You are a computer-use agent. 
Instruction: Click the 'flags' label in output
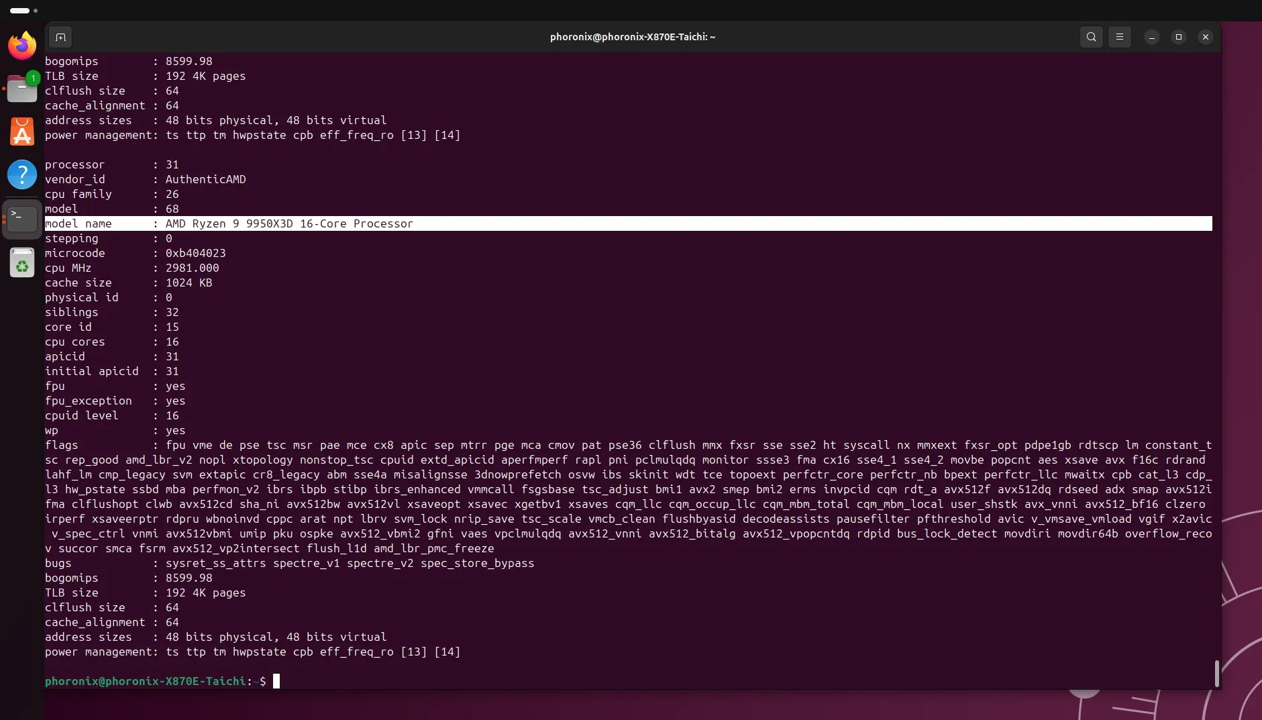(62, 445)
